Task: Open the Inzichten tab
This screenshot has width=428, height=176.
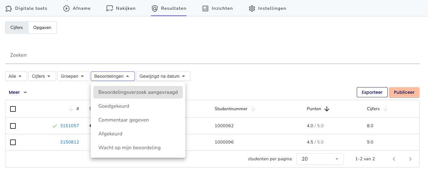Action: click(217, 9)
